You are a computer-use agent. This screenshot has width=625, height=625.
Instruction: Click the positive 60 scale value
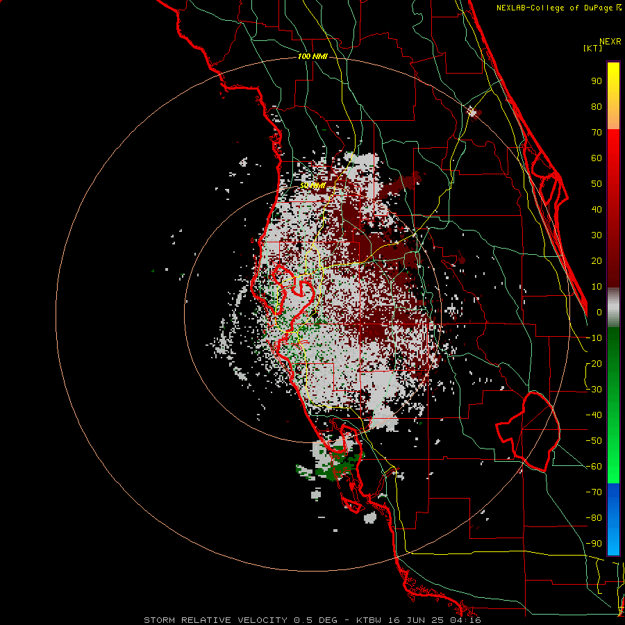597,158
